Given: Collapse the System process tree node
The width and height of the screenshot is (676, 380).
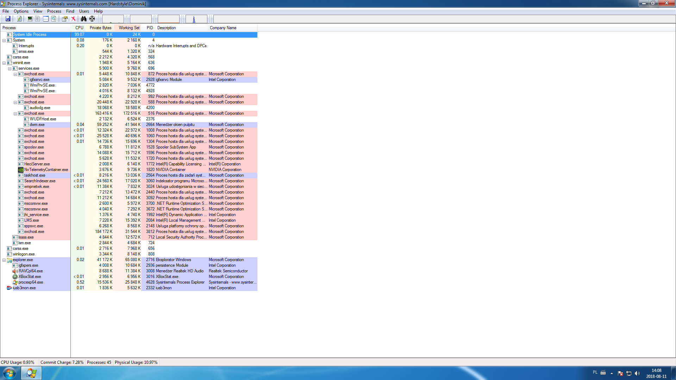Looking at the screenshot, I should point(4,40).
